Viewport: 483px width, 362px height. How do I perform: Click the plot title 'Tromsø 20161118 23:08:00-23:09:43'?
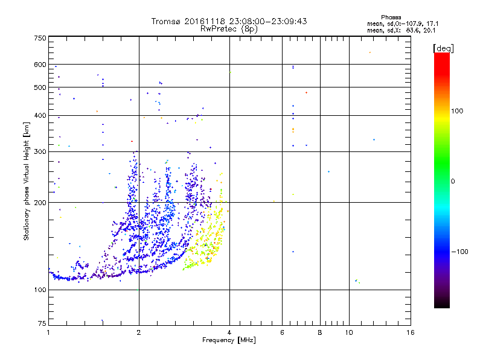tap(229, 21)
